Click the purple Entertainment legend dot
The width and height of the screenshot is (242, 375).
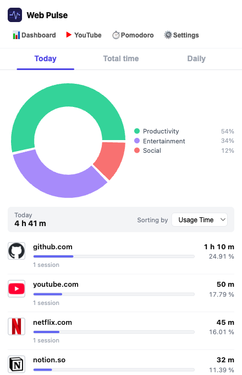(137, 141)
